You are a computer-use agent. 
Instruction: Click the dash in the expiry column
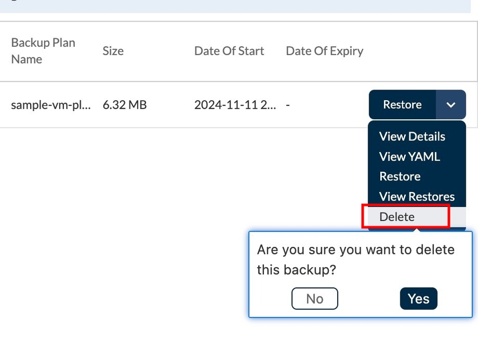click(288, 105)
